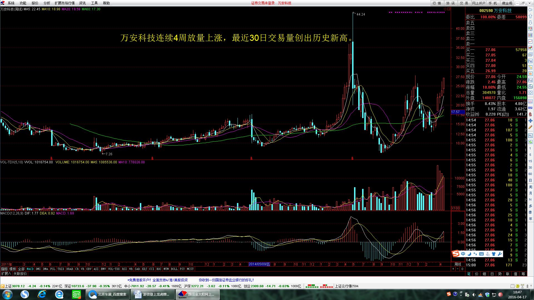Open Sogou browser icon in the taskbar

25,294
